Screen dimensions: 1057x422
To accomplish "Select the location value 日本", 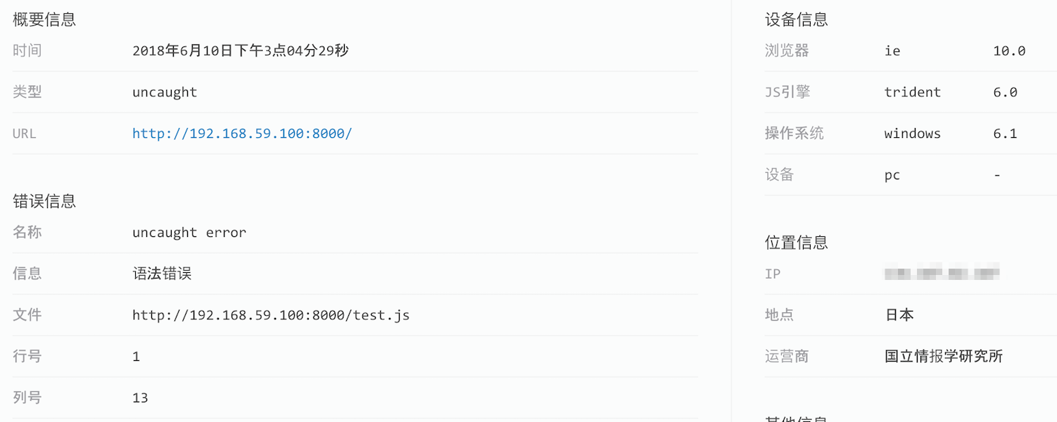I will (x=900, y=314).
